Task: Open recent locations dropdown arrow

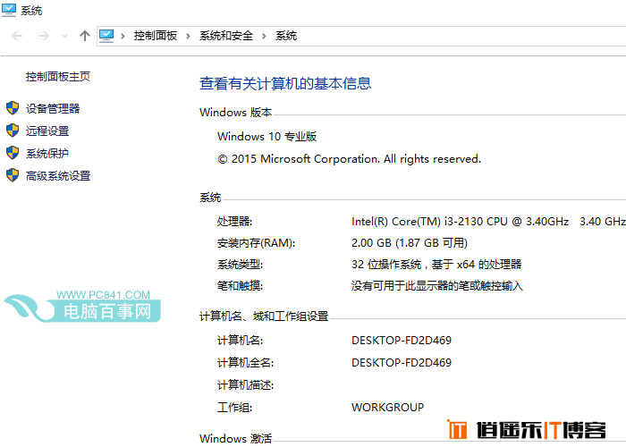Action: [x=64, y=37]
